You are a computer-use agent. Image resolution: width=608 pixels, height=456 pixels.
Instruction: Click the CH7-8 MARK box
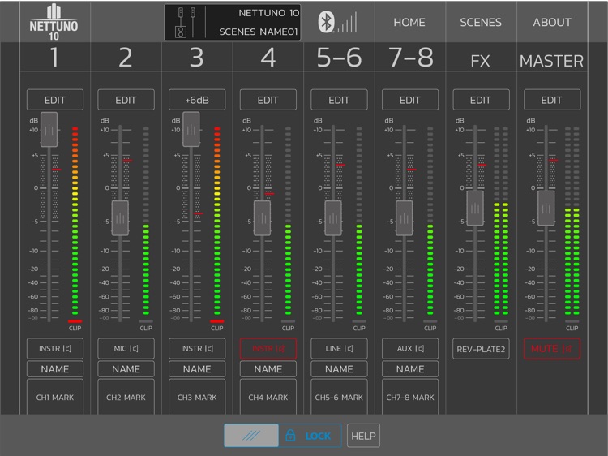pyautogui.click(x=410, y=397)
